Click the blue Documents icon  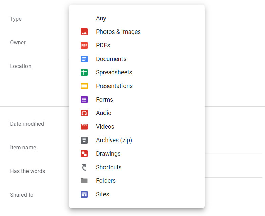pos(84,59)
